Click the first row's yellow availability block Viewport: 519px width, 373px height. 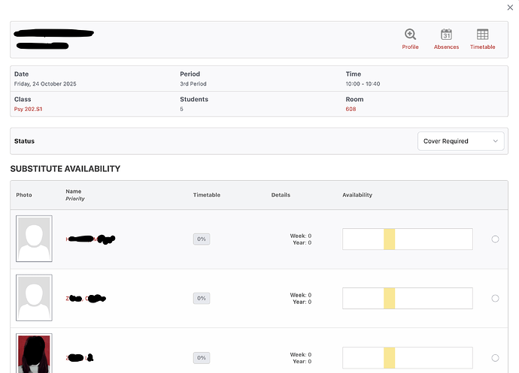389,239
